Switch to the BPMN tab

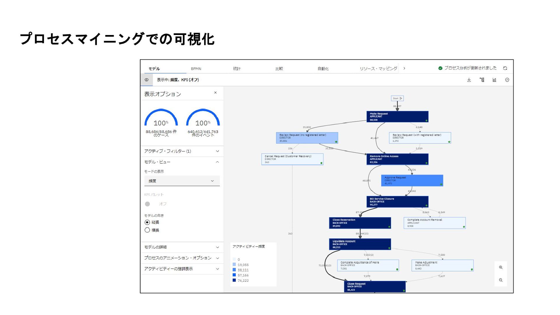coord(196,69)
